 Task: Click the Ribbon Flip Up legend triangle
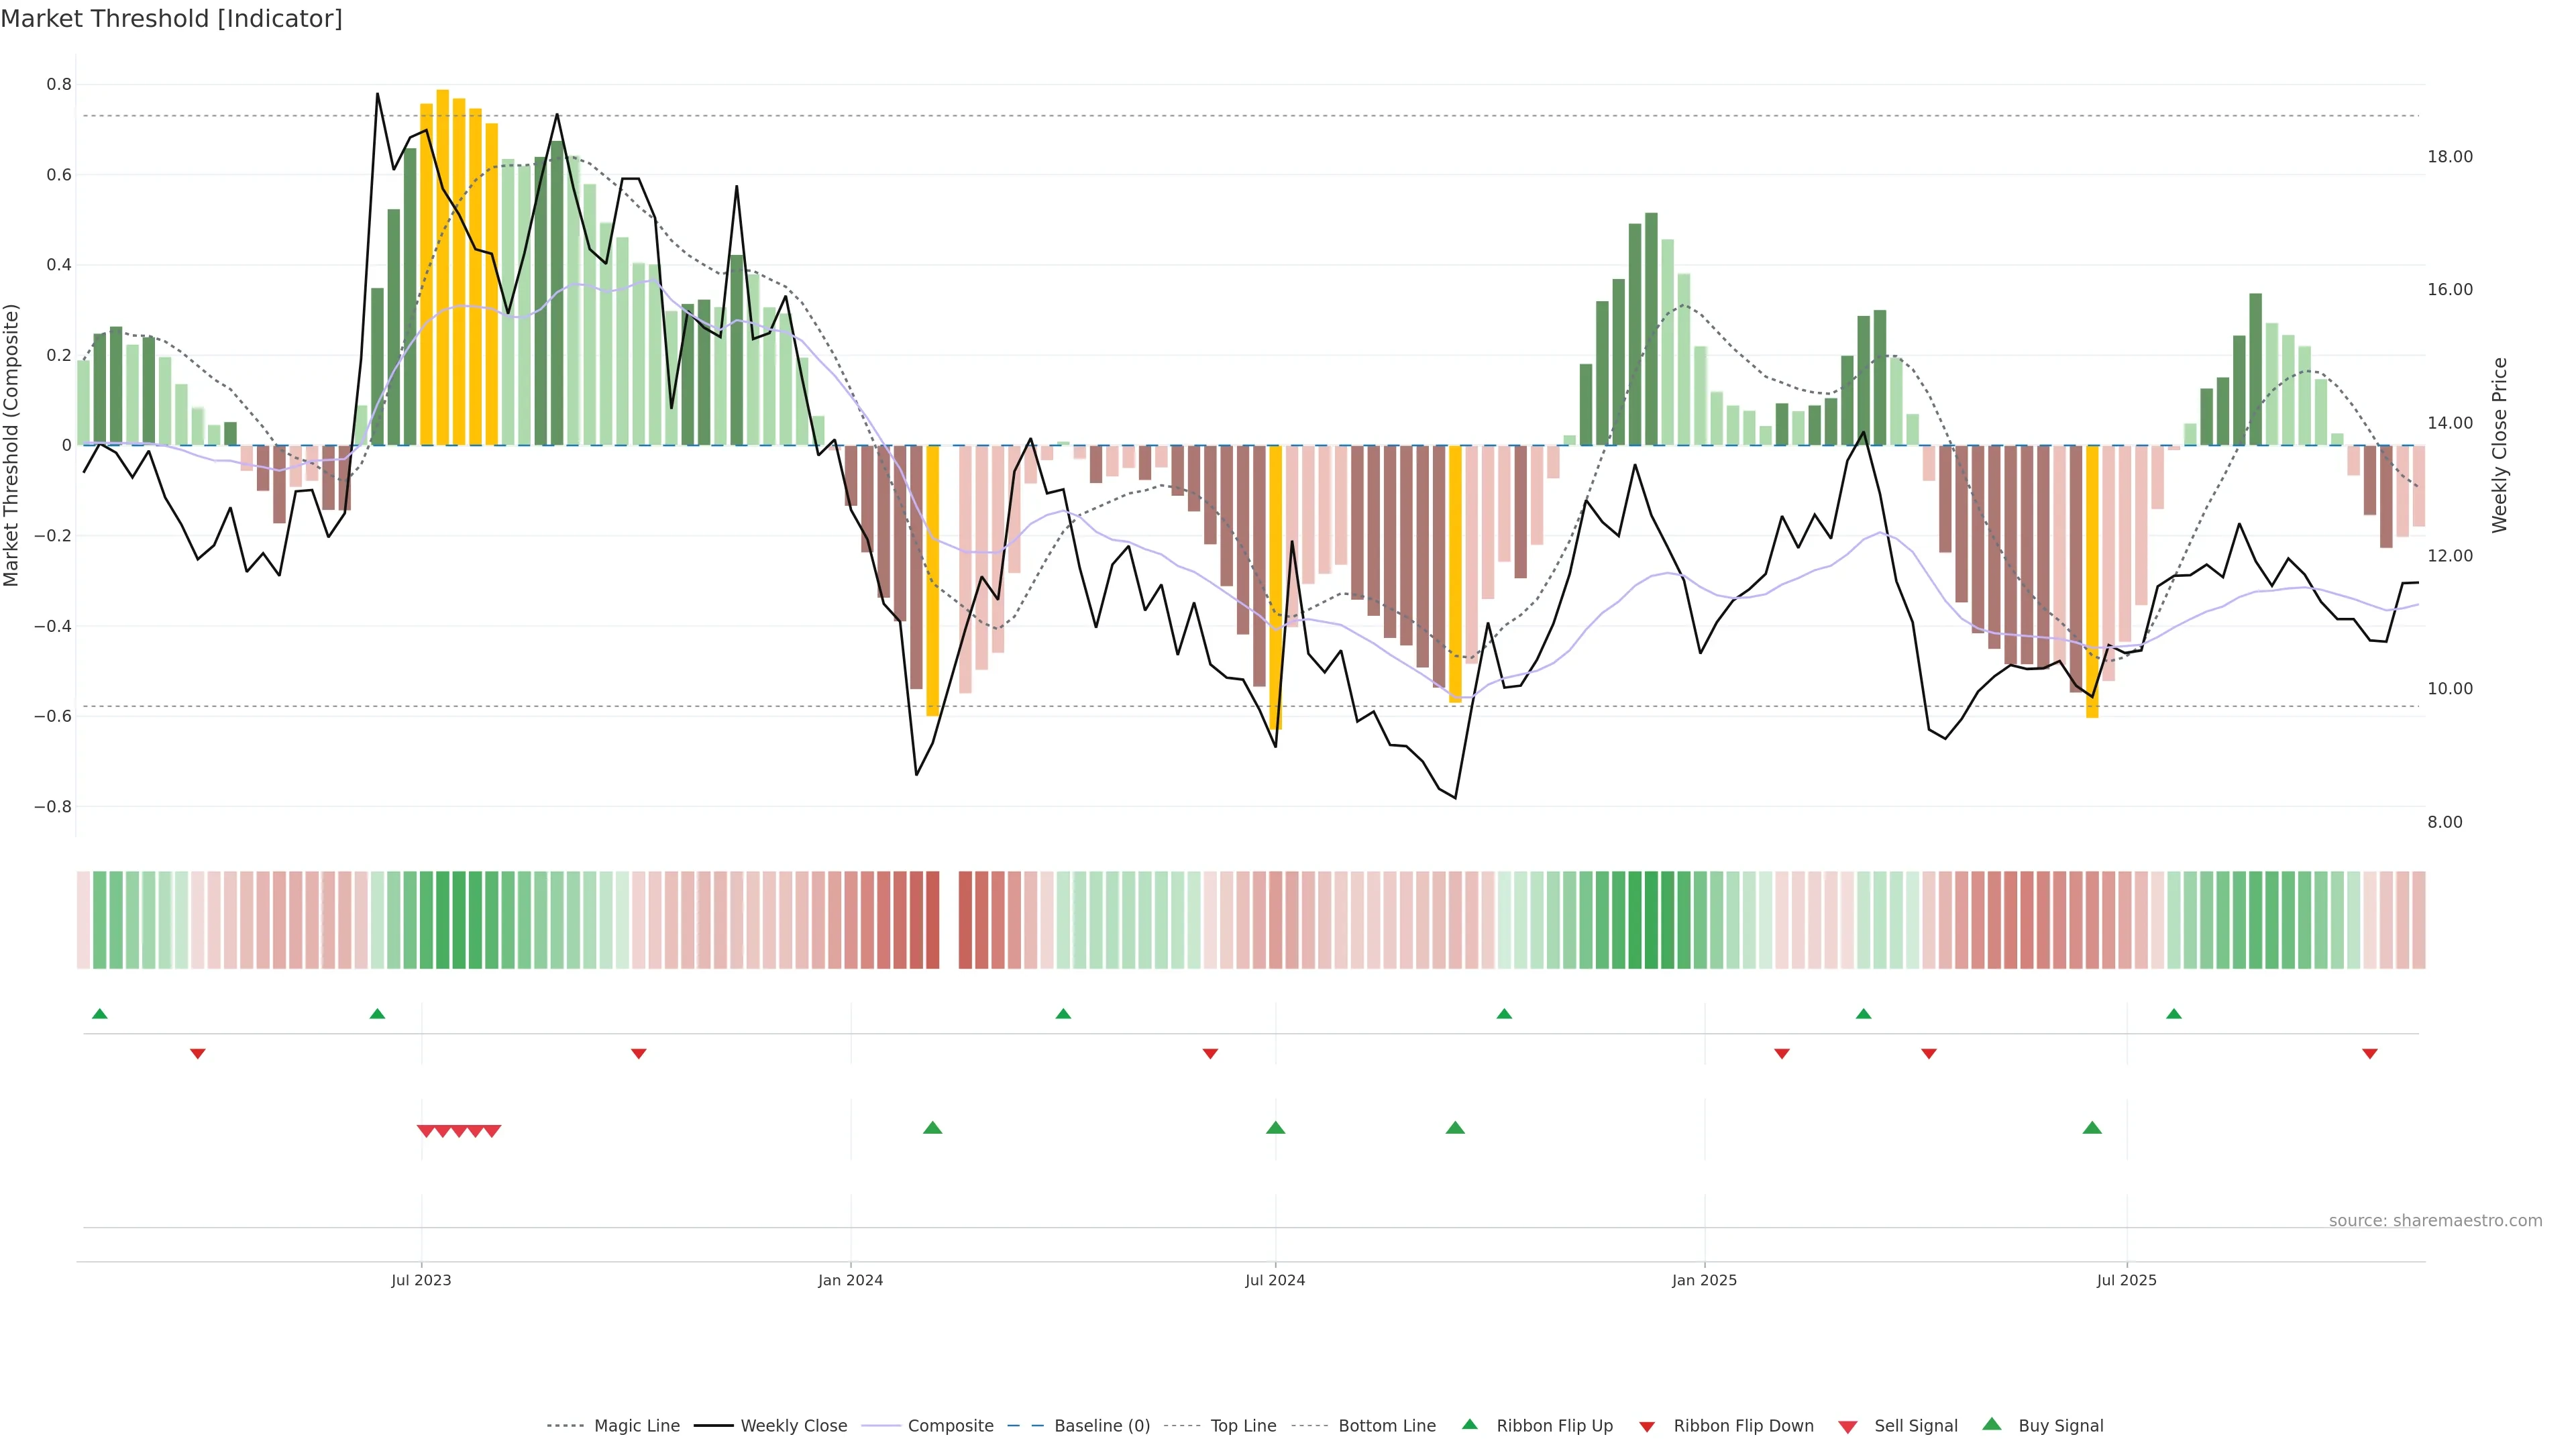point(1469,1424)
